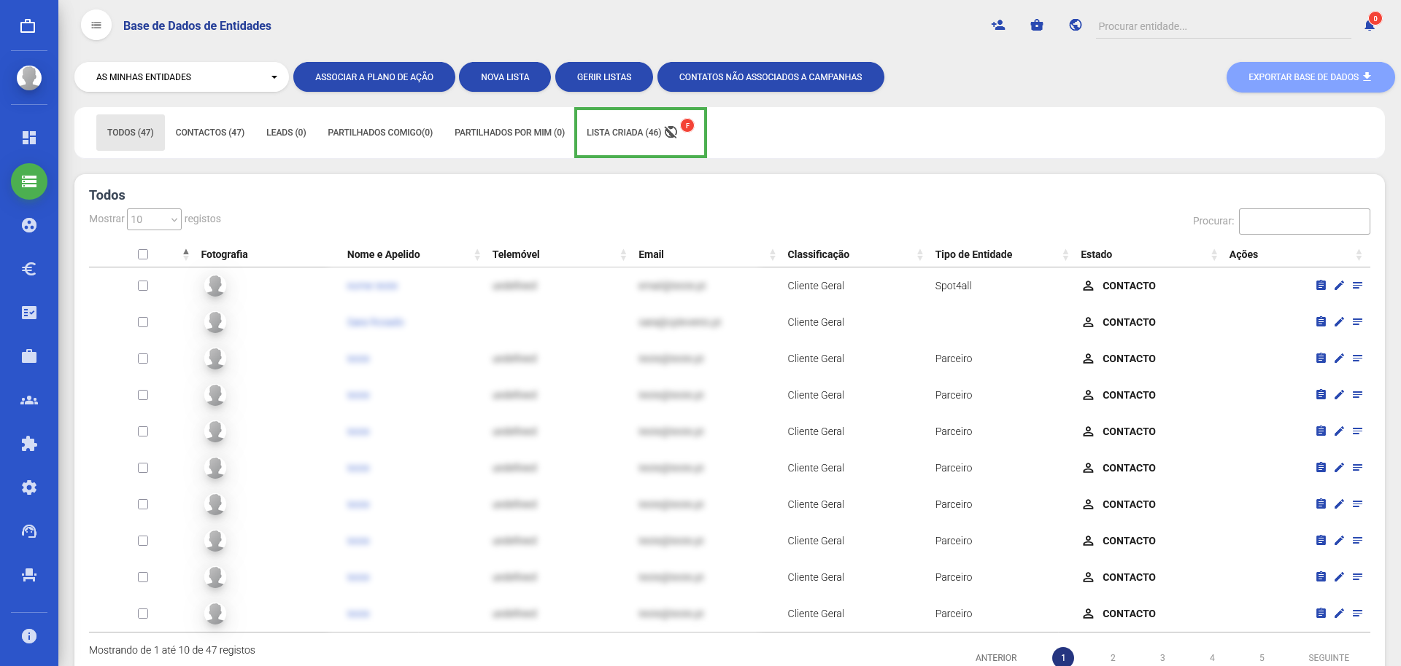Viewport: 1401px width, 666px height.
Task: Open the globe icon in top bar
Action: click(1075, 26)
